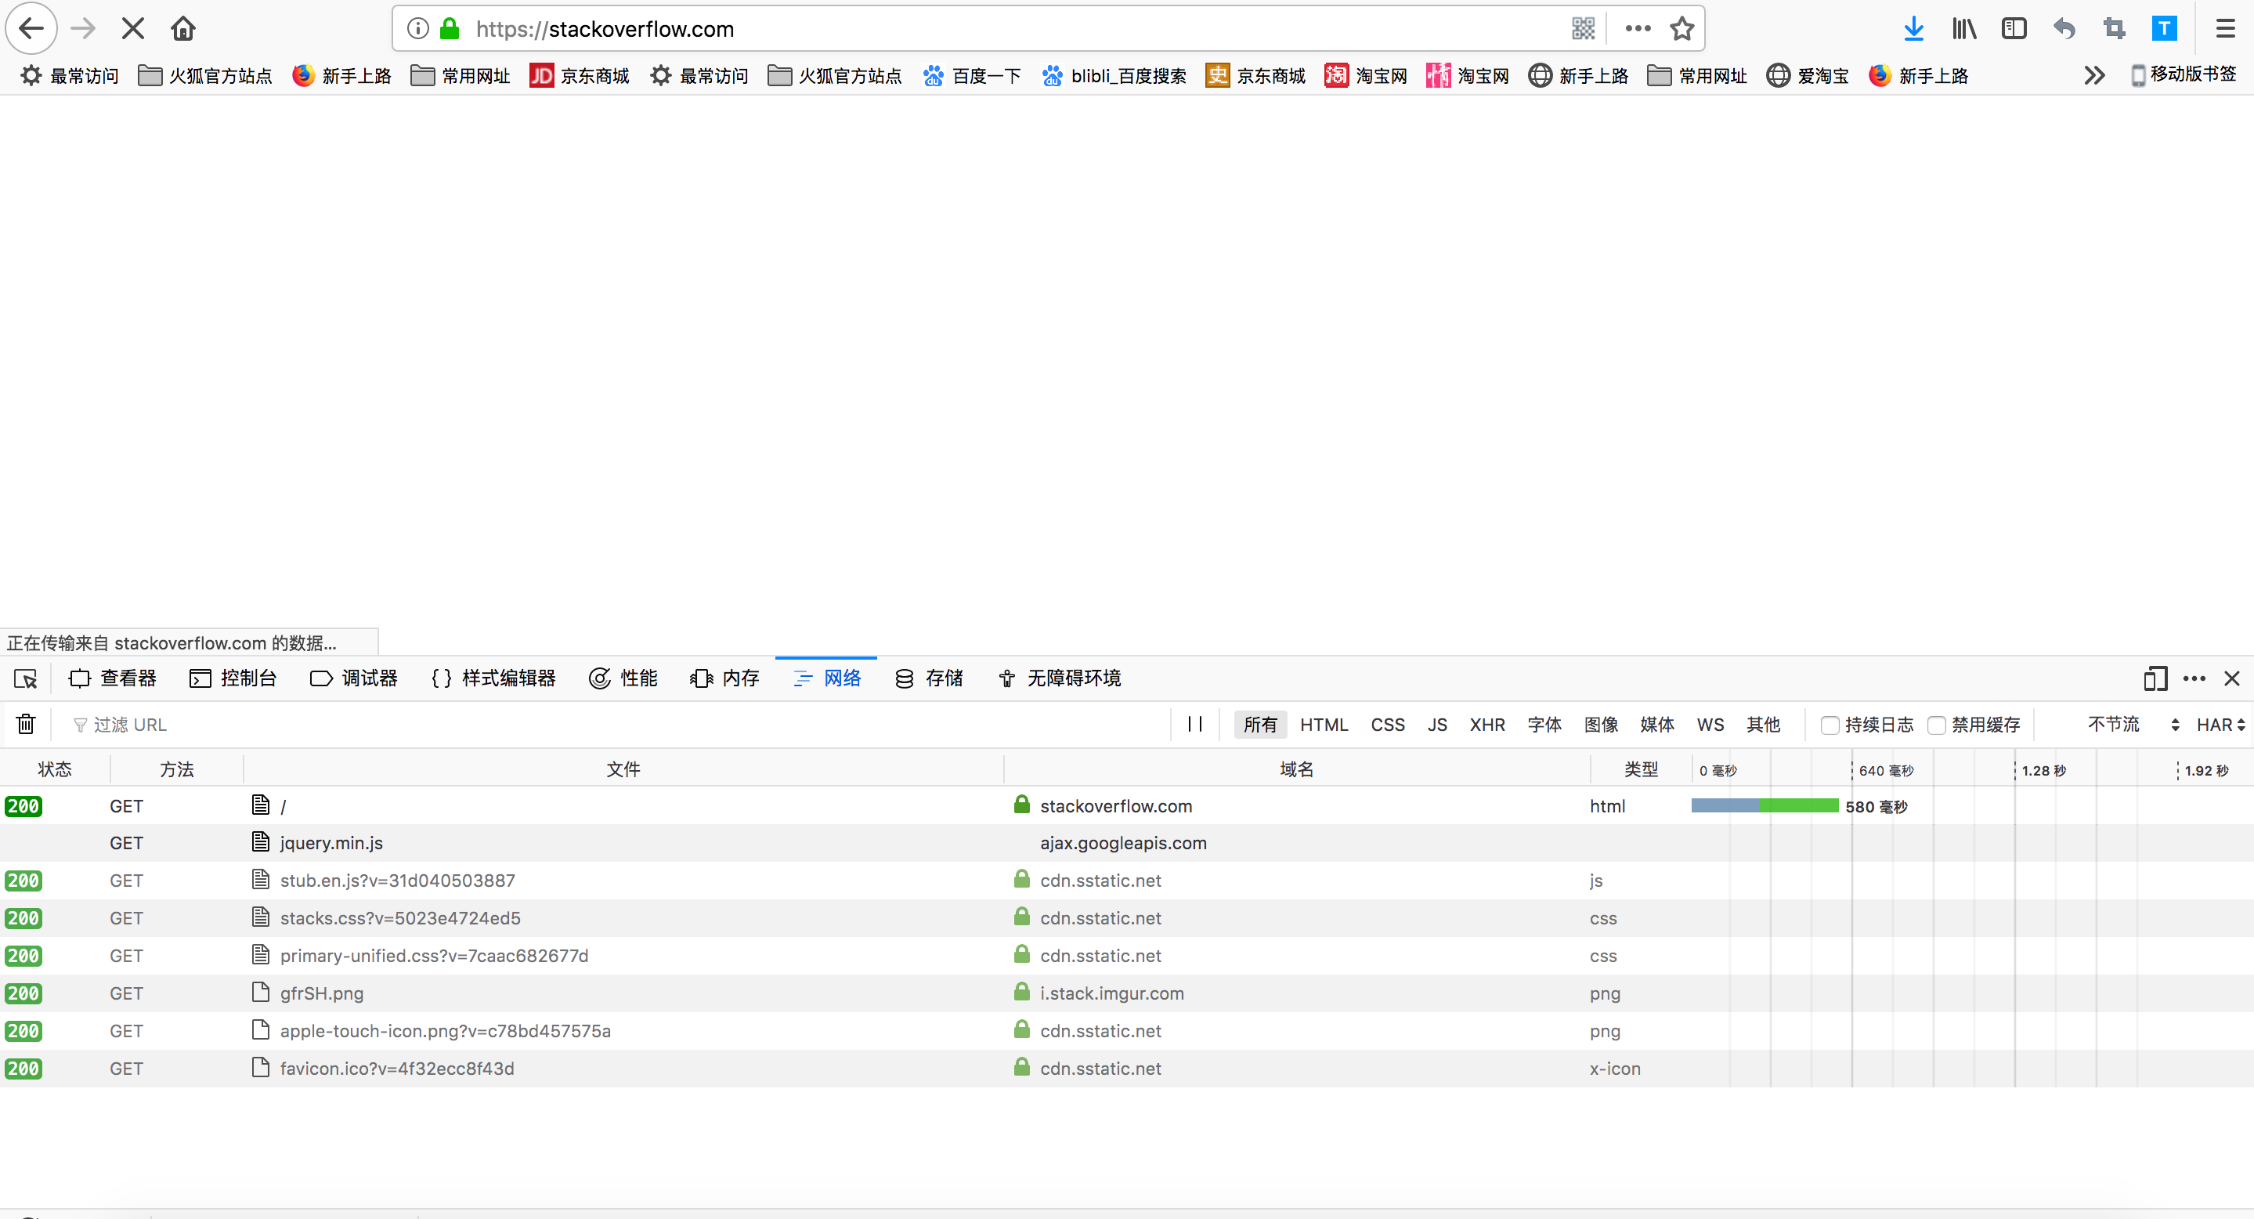
Task: Click the clear network log trash icon
Action: 25,724
